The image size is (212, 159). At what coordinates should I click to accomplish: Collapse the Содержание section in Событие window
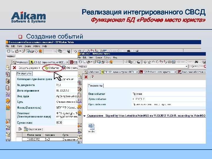point(85,116)
